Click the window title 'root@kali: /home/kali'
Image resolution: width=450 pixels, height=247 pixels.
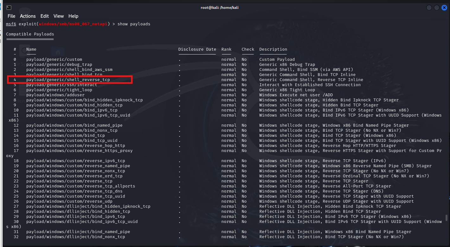click(219, 8)
